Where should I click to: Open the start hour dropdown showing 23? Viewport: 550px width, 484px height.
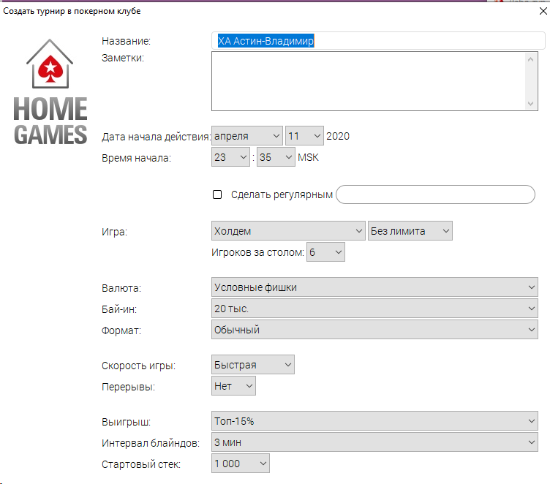(230, 156)
